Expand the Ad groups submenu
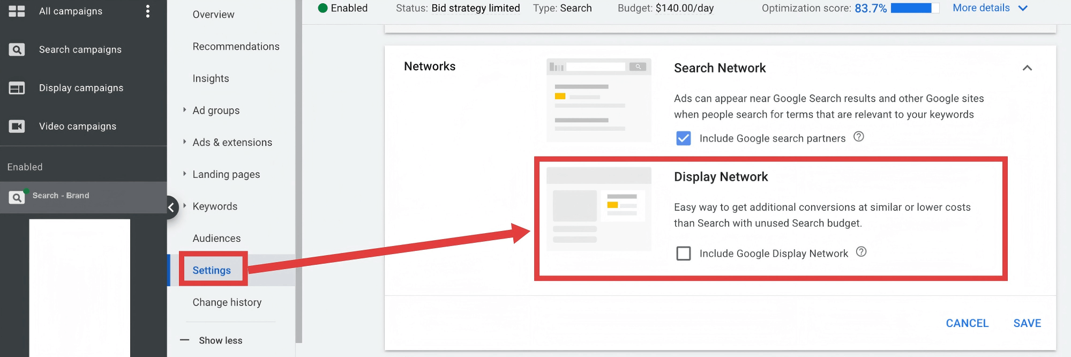 click(184, 110)
